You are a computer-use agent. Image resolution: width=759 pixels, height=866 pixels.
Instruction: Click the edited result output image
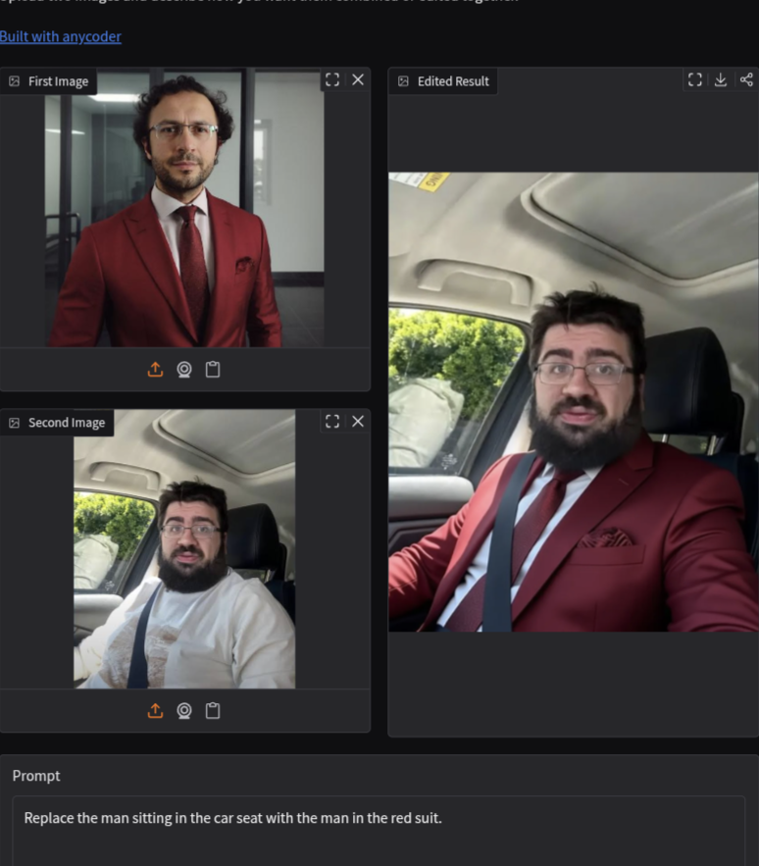pyautogui.click(x=574, y=402)
